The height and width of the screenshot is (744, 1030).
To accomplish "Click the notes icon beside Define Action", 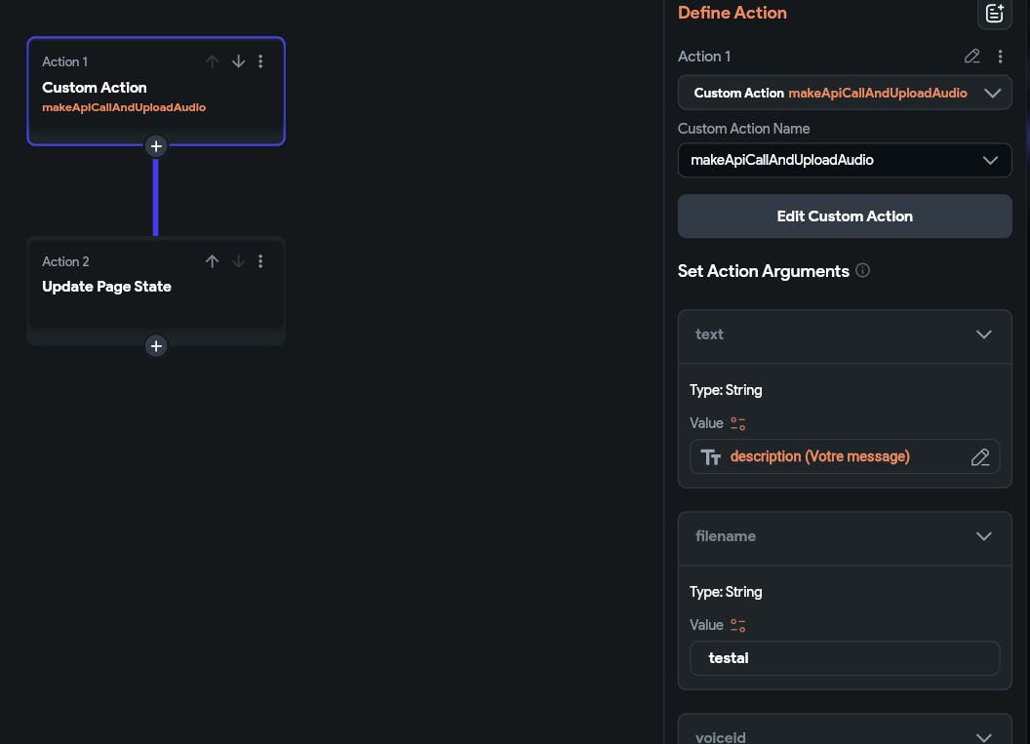I will click(x=994, y=14).
